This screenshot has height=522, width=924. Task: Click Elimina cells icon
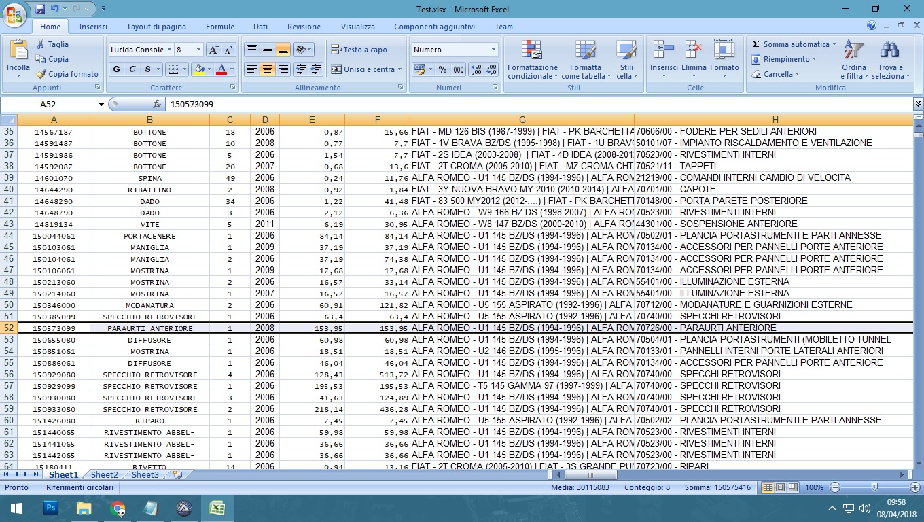coord(694,50)
